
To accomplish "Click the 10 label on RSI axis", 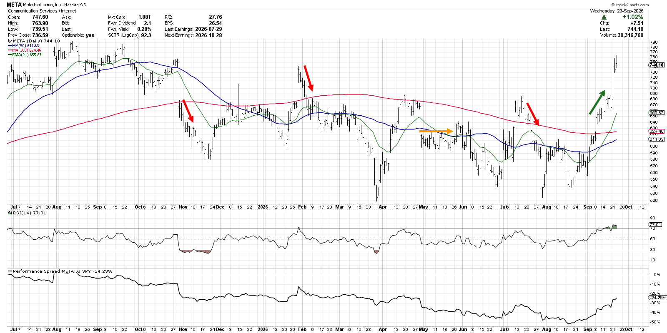I will [x=652, y=260].
